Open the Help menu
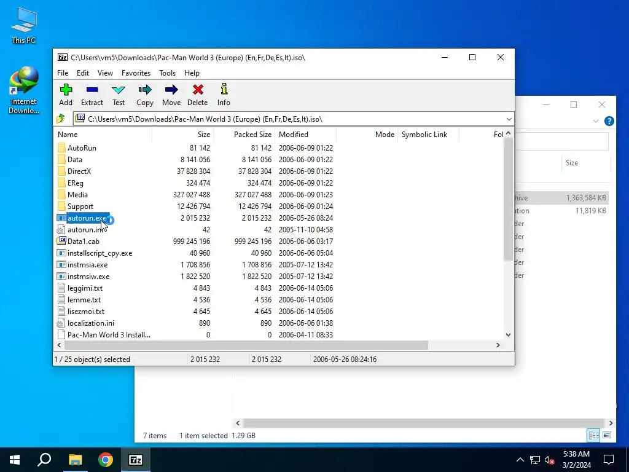The image size is (629, 472). 192,73
